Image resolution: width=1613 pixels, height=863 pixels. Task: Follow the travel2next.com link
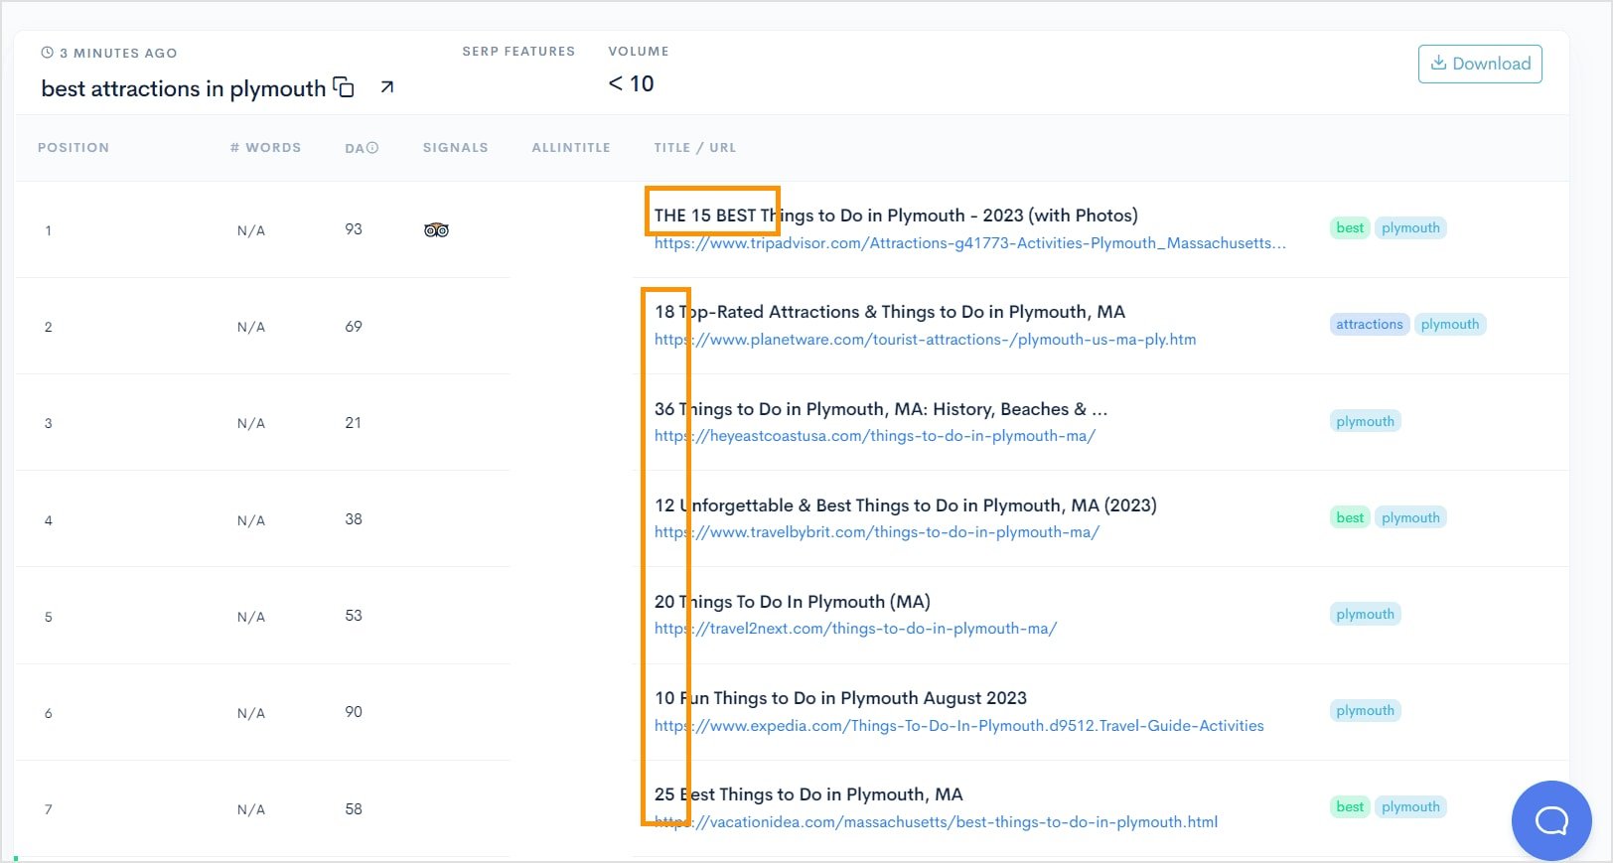855,629
